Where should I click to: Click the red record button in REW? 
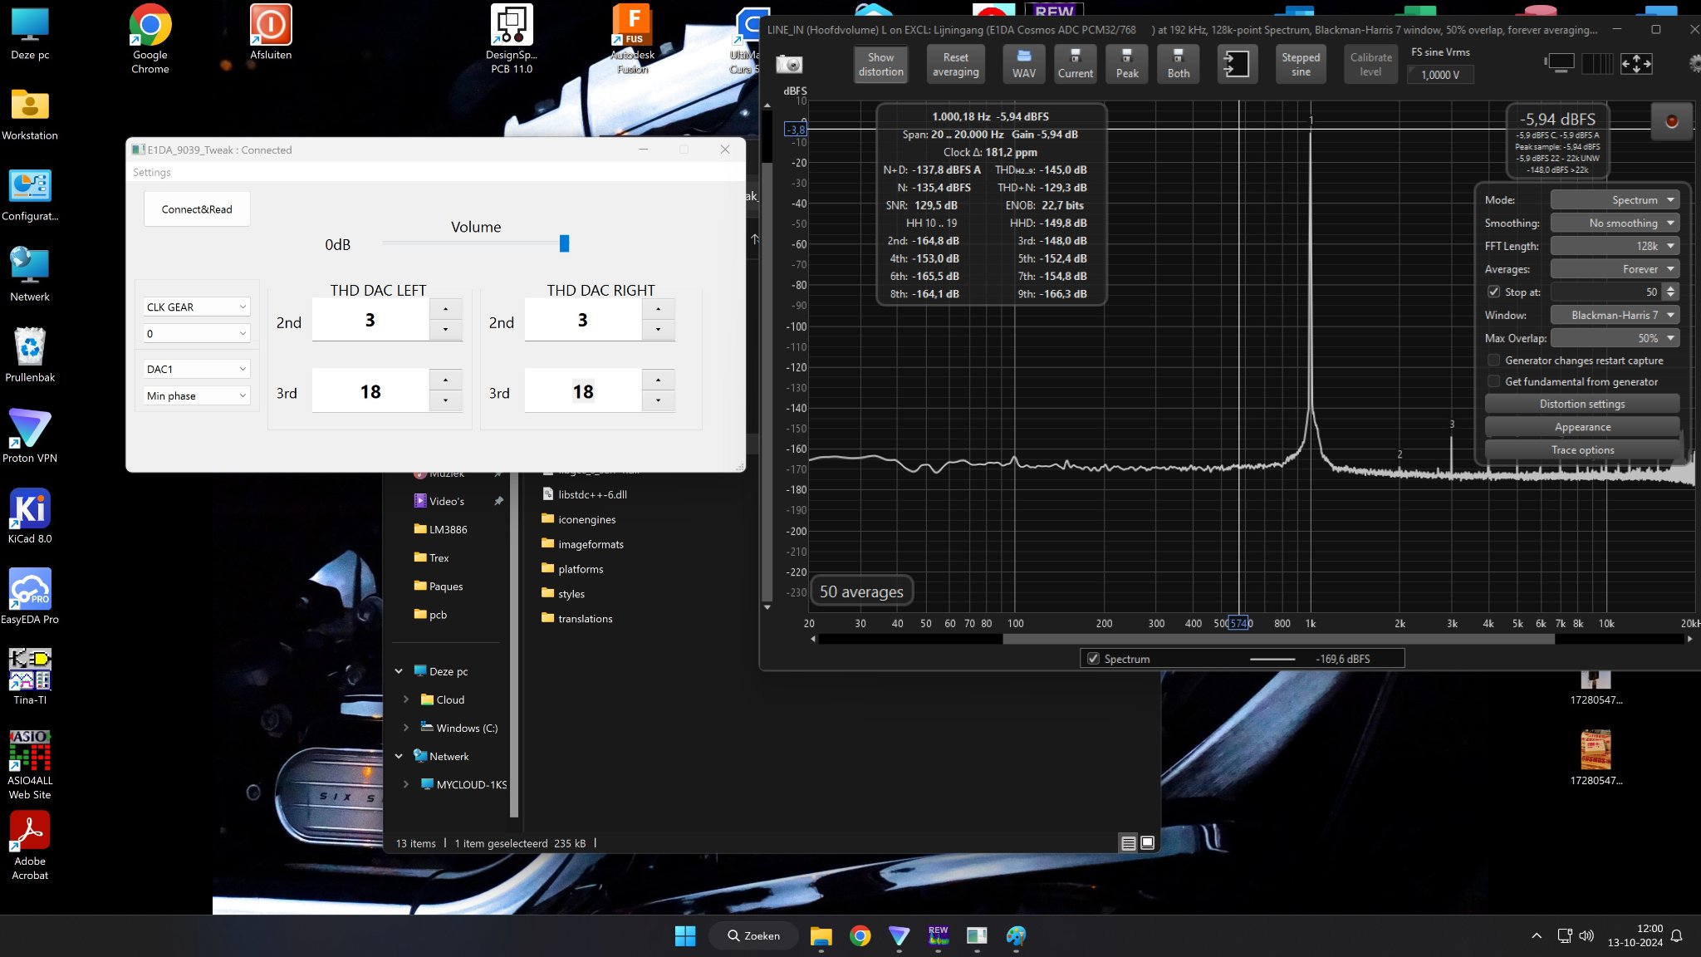(x=1671, y=121)
